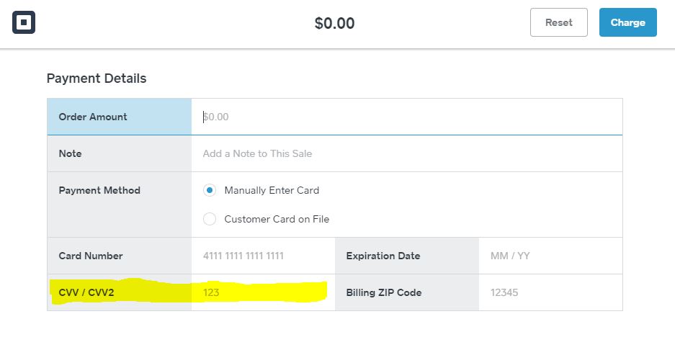Click the CVV / CVV2 input field
675x350 pixels.
(x=263, y=292)
